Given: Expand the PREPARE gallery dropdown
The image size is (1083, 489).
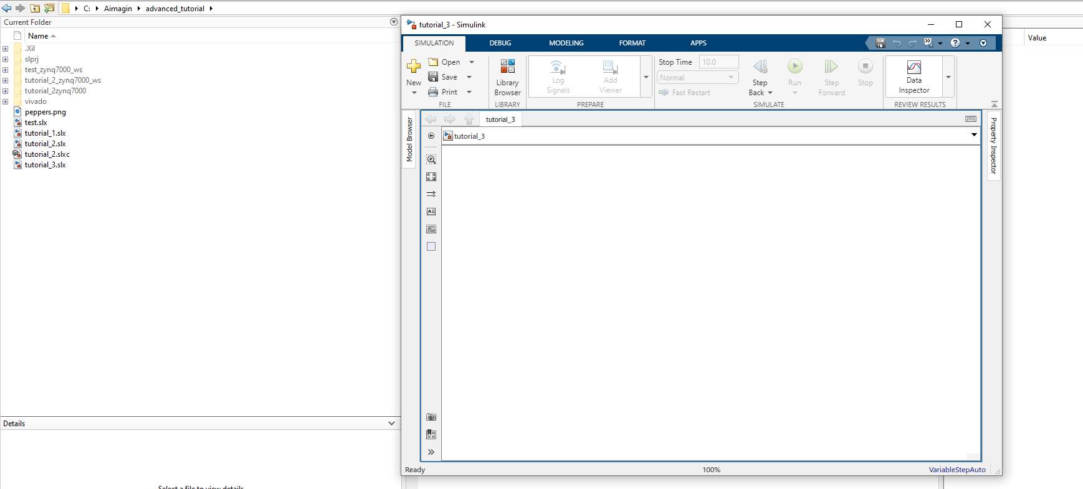Looking at the screenshot, I should [646, 77].
